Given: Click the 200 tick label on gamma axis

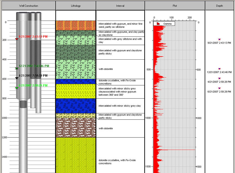Looking at the screenshot, I should click(x=189, y=18).
